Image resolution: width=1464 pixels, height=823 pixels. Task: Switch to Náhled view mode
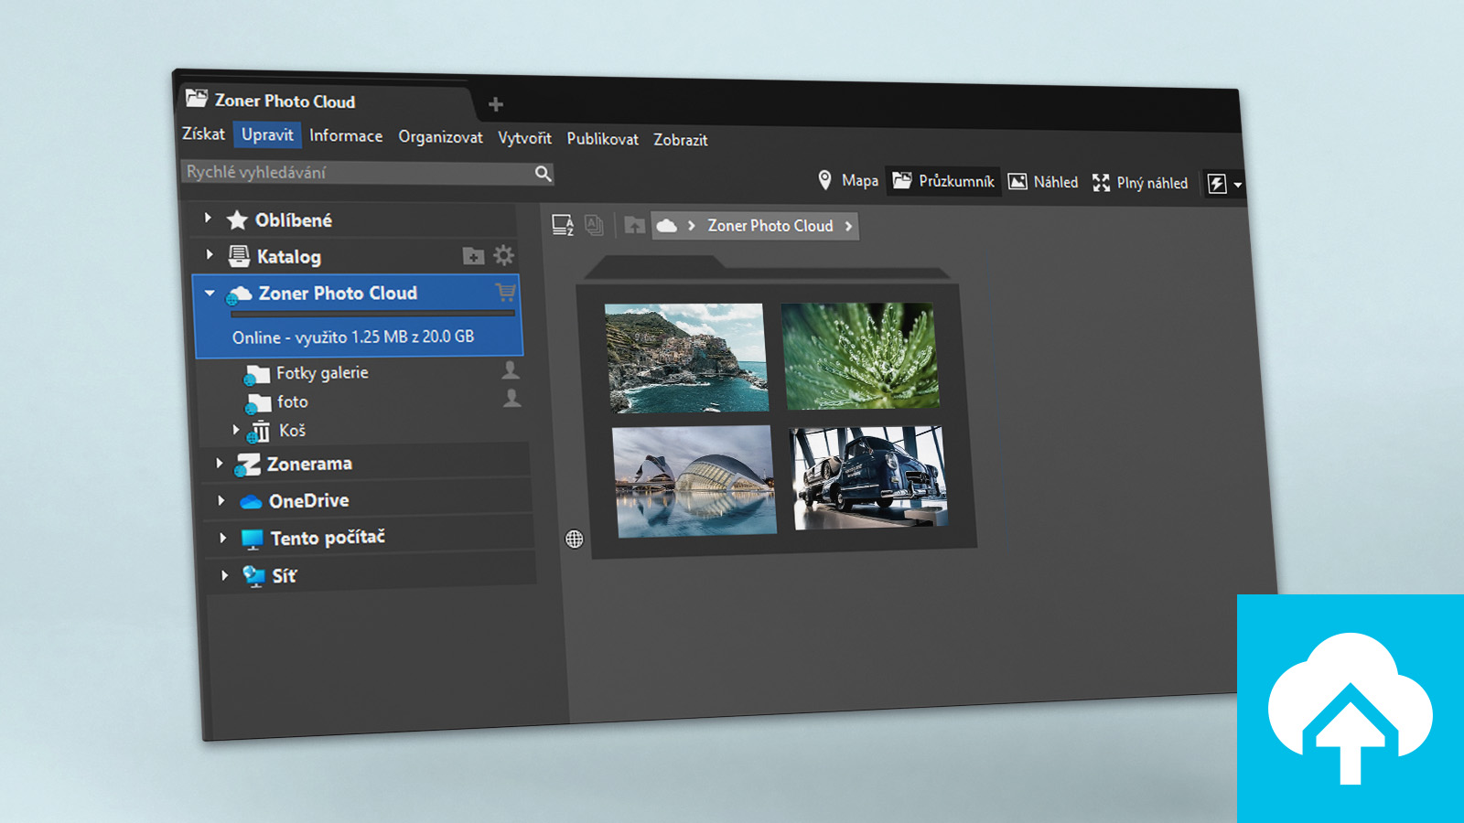click(x=1043, y=182)
